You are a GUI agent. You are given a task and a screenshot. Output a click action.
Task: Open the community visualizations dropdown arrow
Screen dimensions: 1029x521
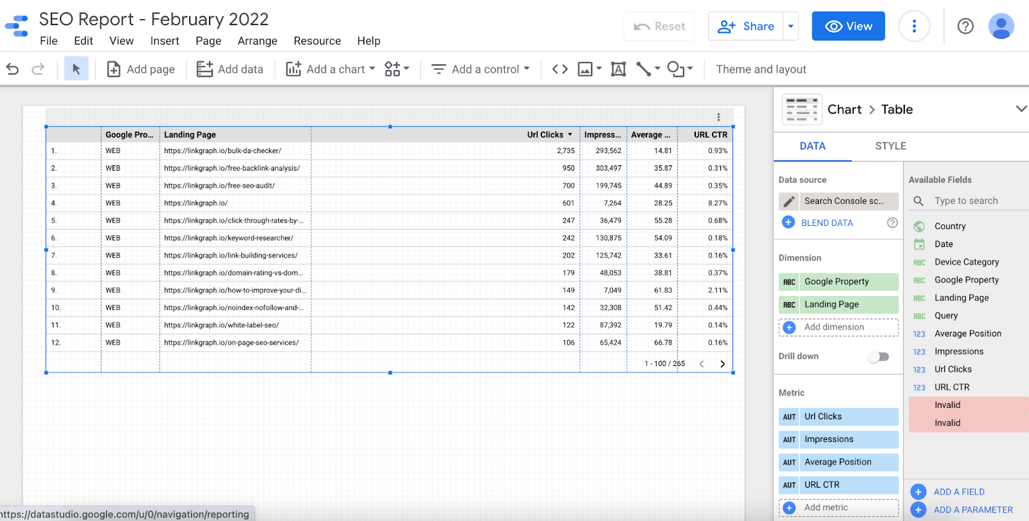click(x=406, y=68)
